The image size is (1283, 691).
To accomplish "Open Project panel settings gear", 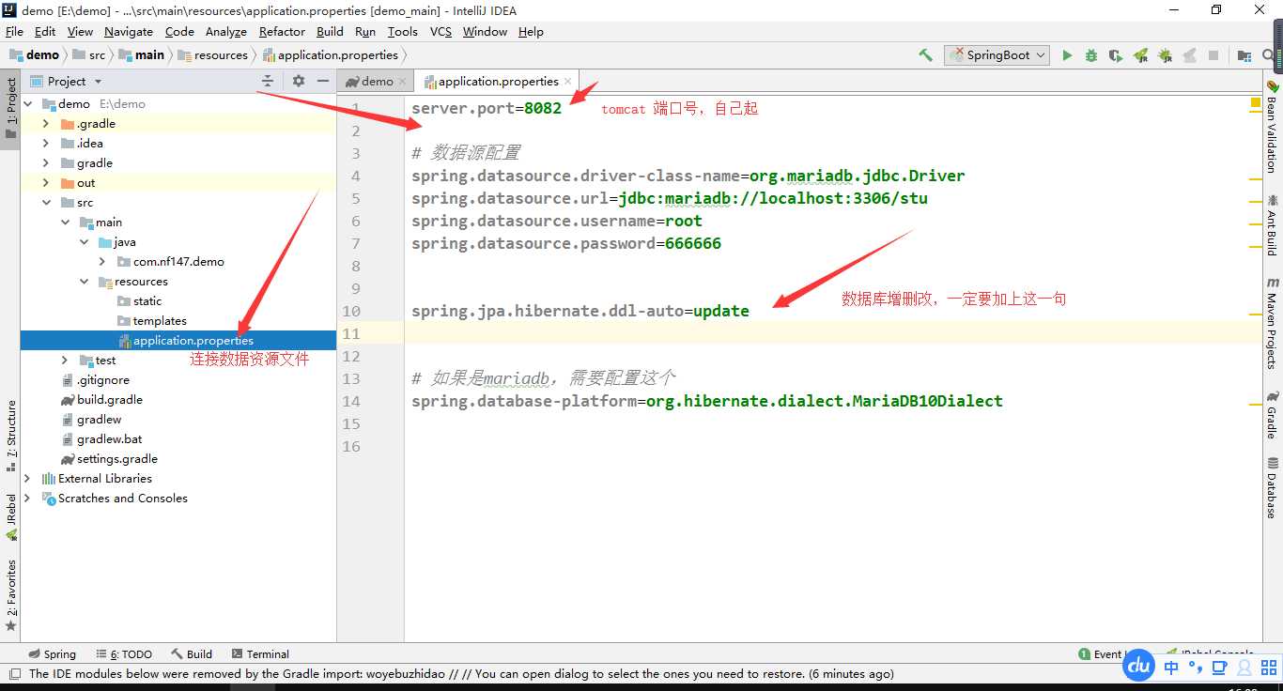I will click(299, 81).
